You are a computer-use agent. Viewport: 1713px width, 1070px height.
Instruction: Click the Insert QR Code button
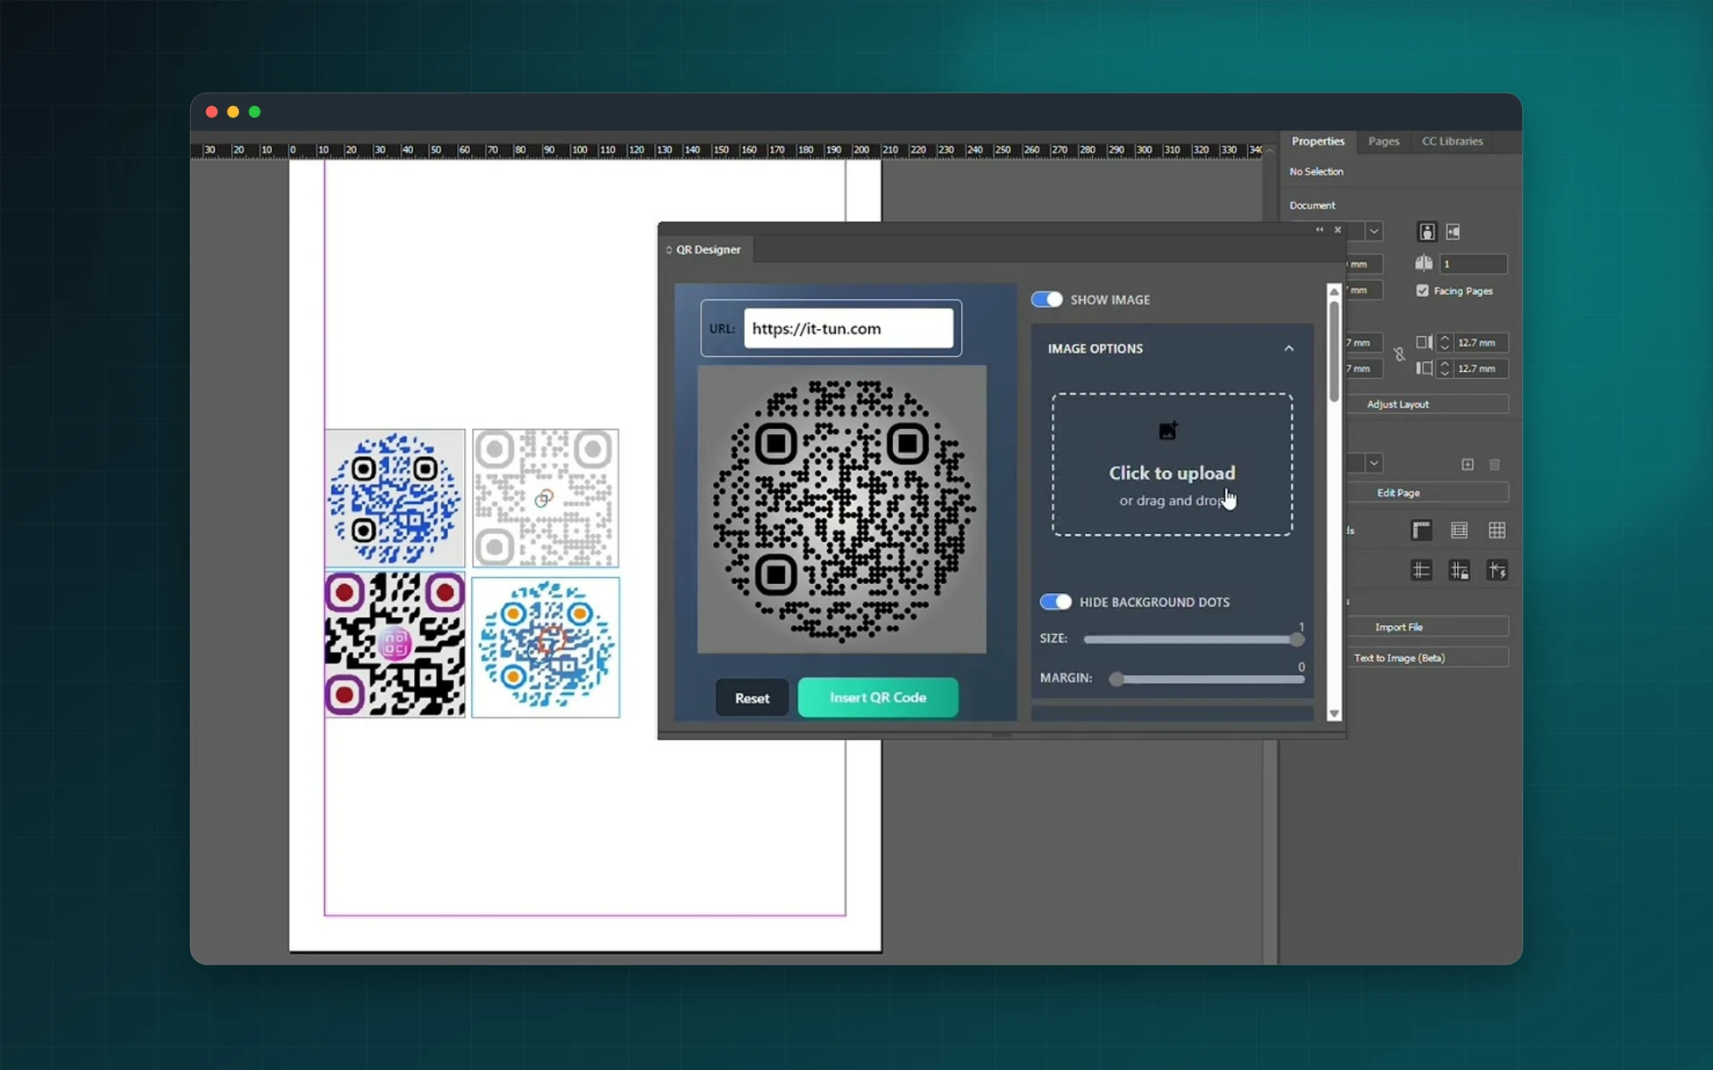click(878, 697)
